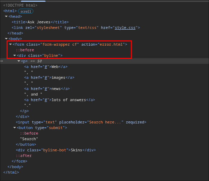Image resolution: width=209 pixels, height=181 pixels.
Task: Select the closing button tag
Action: coord(26,144)
